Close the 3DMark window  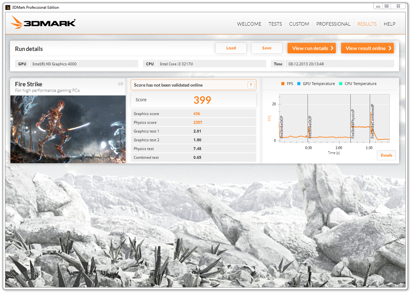click(x=398, y=6)
